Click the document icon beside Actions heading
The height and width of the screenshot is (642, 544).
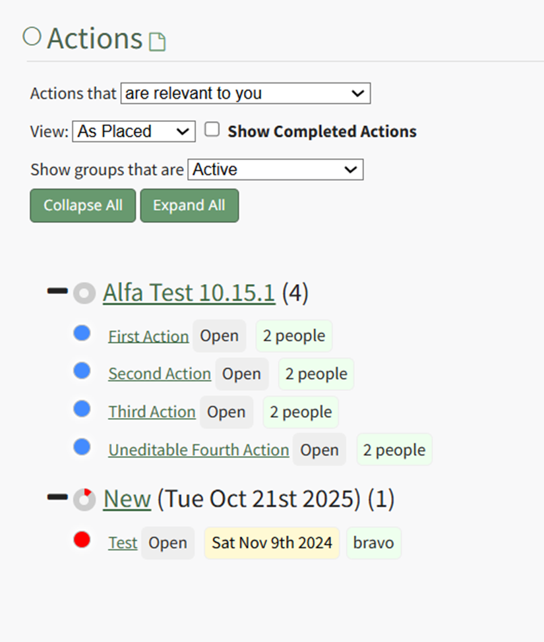[x=157, y=42]
